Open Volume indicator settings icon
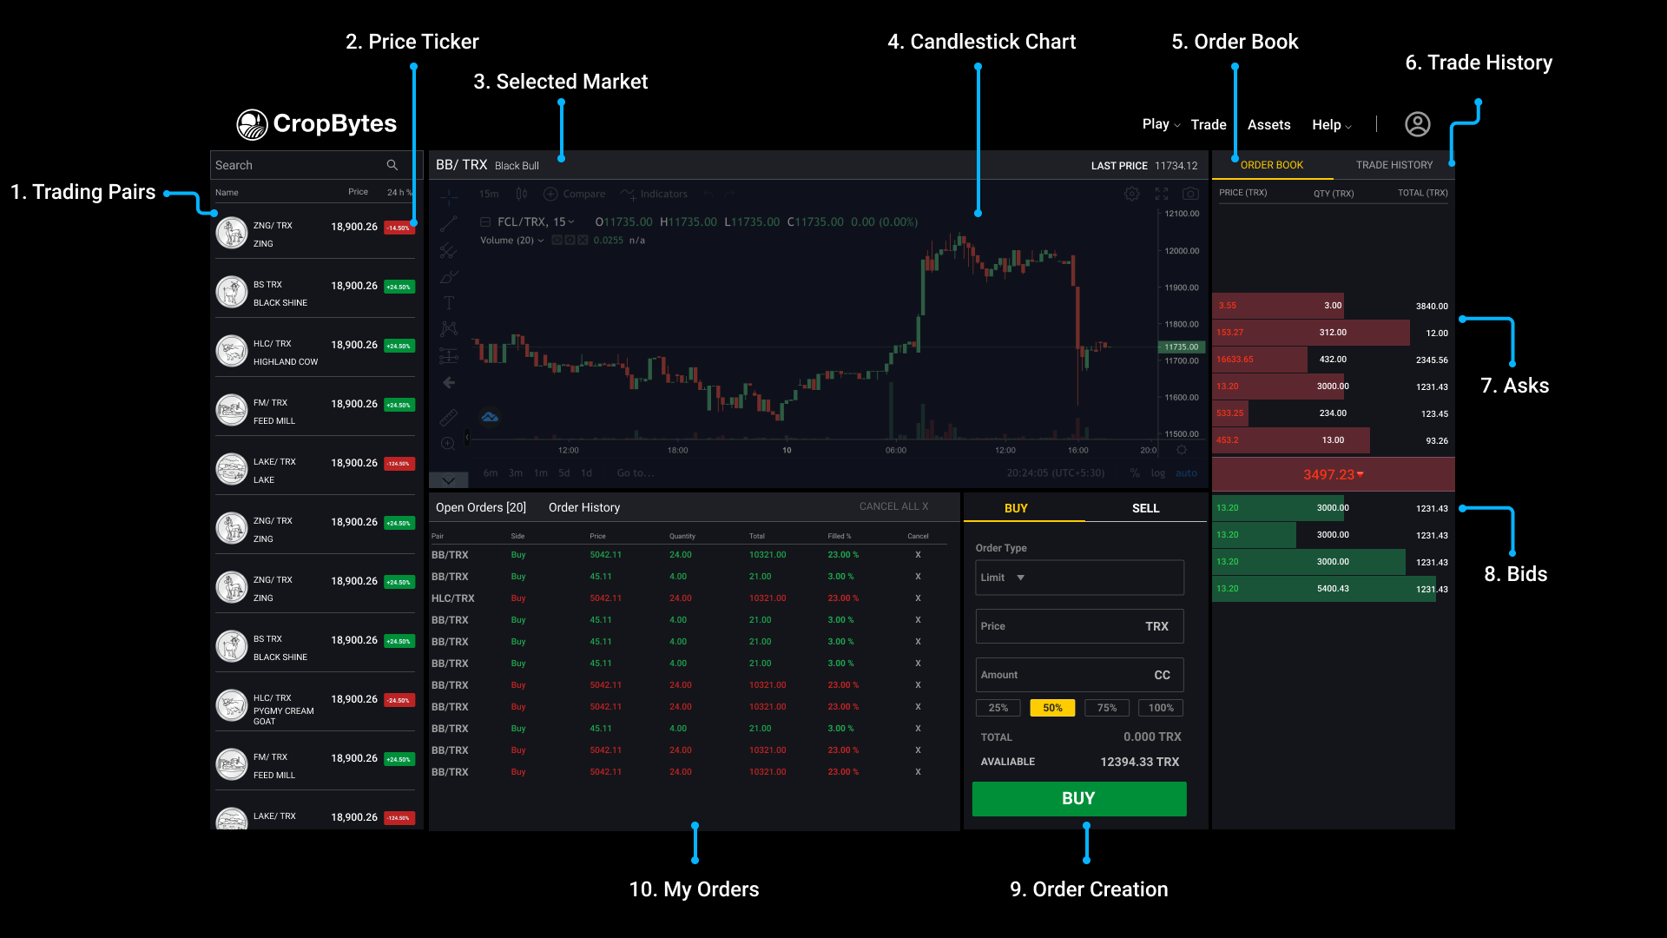The height and width of the screenshot is (938, 1667). click(570, 241)
